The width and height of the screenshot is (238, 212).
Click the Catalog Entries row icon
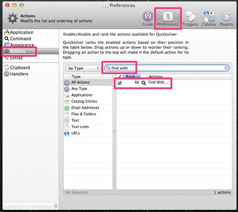pyautogui.click(x=67, y=102)
